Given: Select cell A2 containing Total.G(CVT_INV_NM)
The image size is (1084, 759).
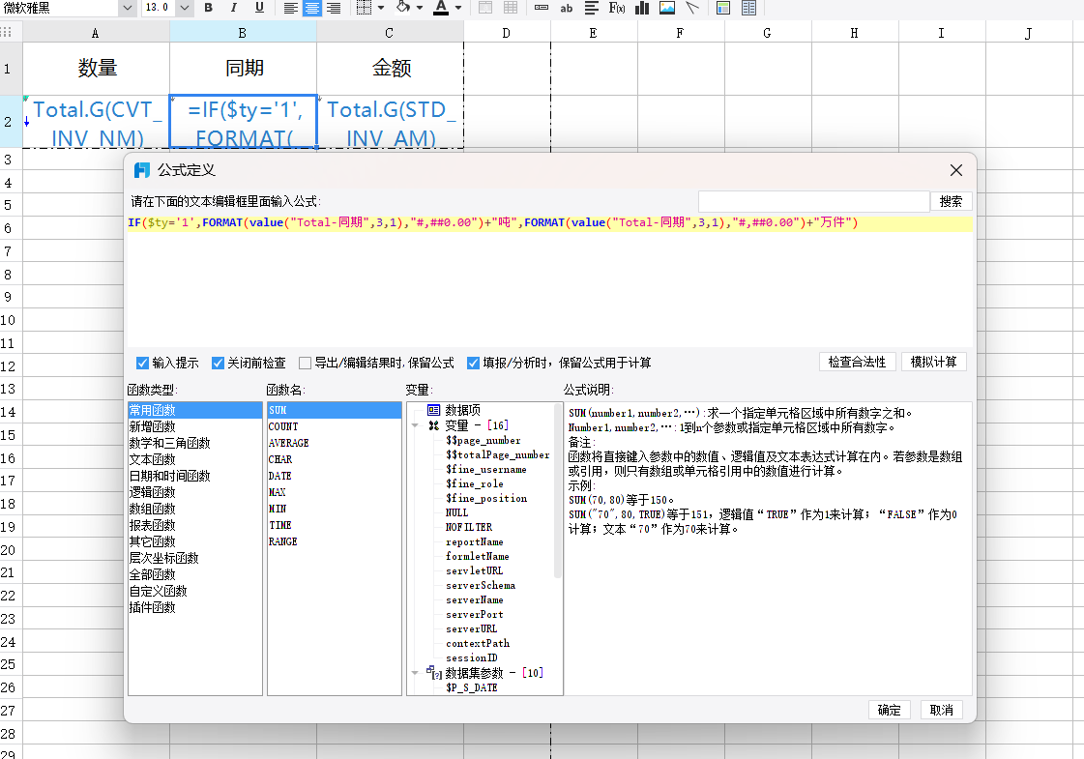Looking at the screenshot, I should [96, 122].
